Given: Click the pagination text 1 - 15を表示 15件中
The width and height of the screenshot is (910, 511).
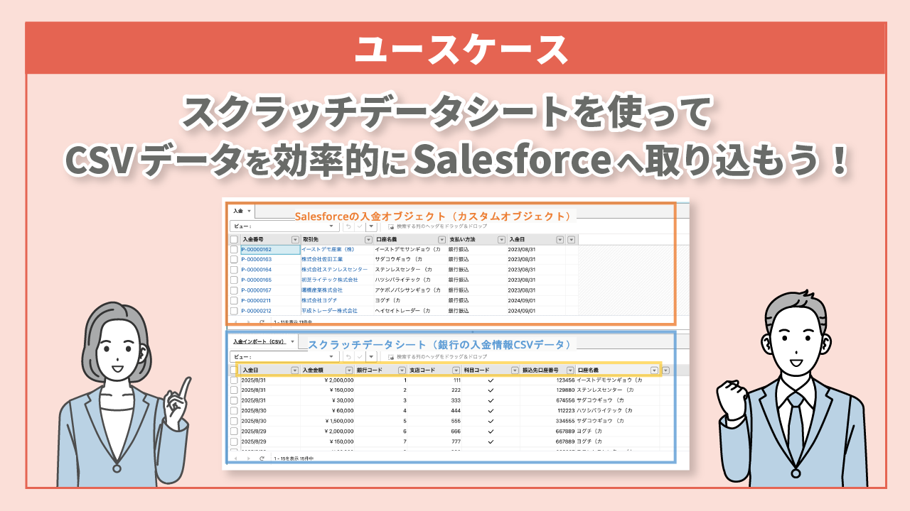Looking at the screenshot, I should 292,460.
